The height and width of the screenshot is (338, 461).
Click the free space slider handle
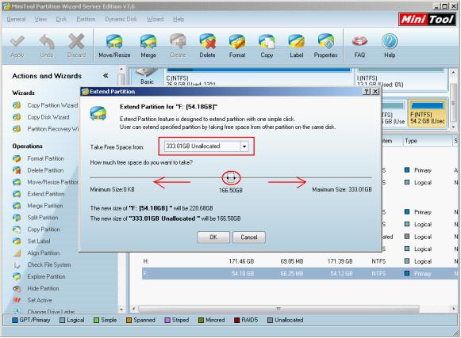click(x=231, y=178)
